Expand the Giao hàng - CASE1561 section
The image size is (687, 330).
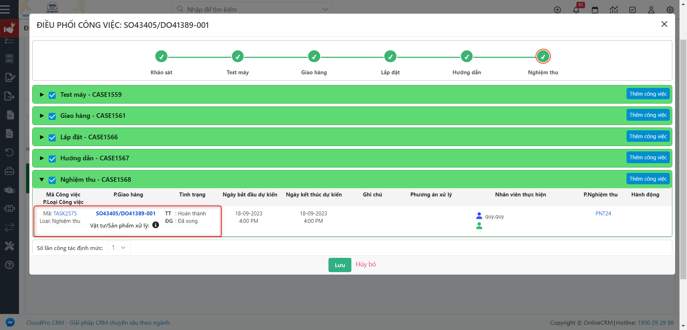tap(42, 116)
